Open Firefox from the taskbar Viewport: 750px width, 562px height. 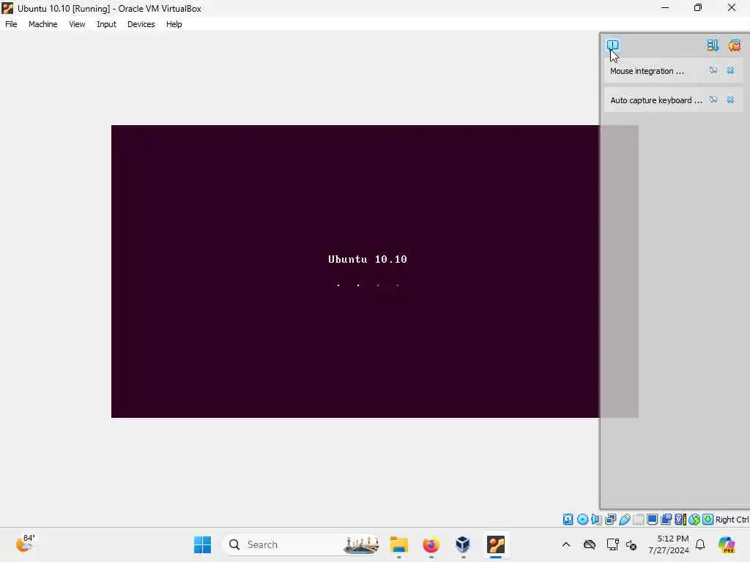pyautogui.click(x=431, y=544)
